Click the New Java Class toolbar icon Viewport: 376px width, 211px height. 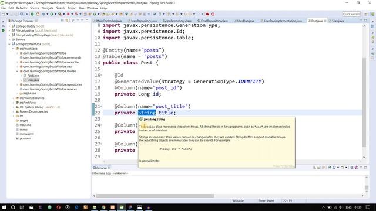[x=95, y=14]
